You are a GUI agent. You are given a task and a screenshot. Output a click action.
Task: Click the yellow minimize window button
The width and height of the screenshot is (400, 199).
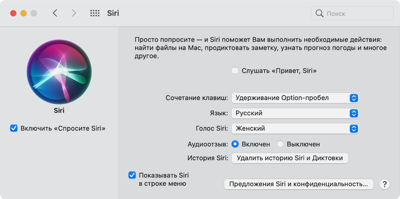coord(23,13)
